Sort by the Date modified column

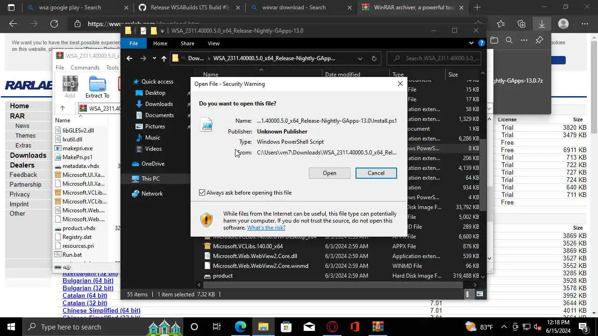point(342,74)
